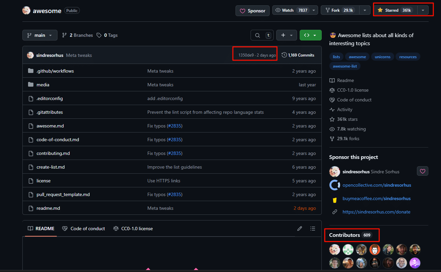
Task: Click the first contributor avatar thumbnail
Action: (x=334, y=250)
